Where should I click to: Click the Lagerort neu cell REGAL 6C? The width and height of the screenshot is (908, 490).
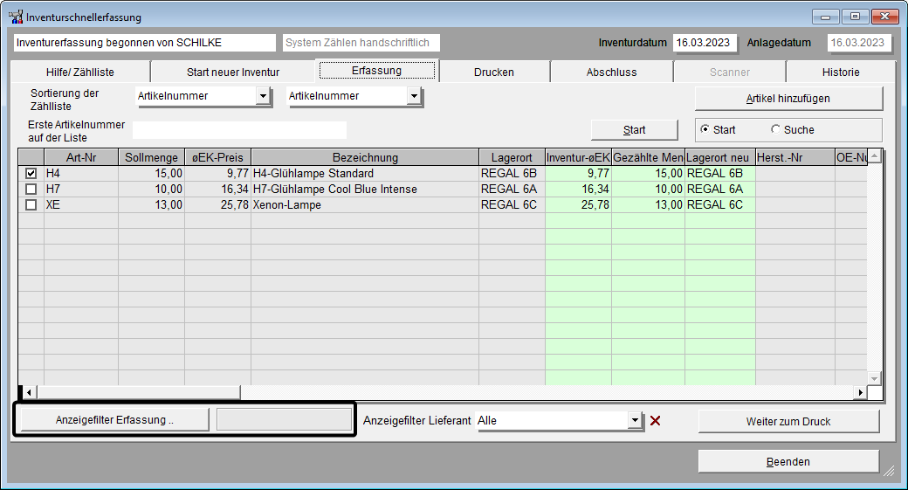(x=720, y=204)
